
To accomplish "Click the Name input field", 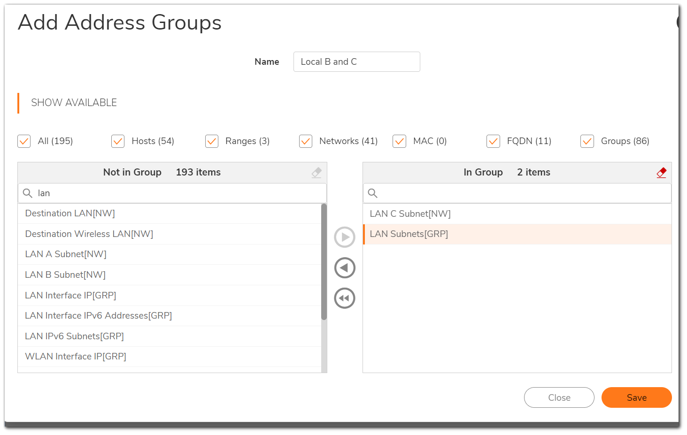I will coord(357,62).
